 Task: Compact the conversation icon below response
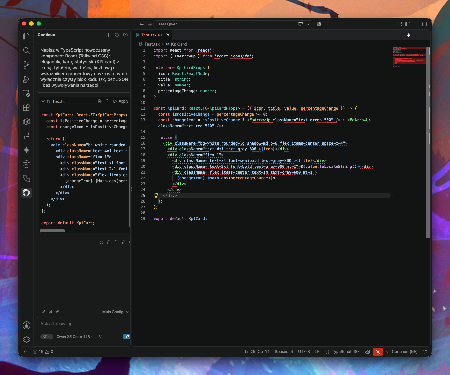point(102,242)
